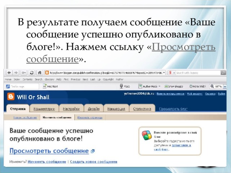
Task: Click the Blogger favicon in address bar
Action: (x=47, y=73)
